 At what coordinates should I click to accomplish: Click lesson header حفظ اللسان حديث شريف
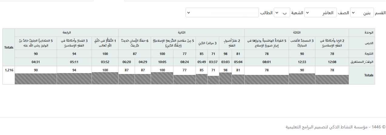tap(135, 43)
